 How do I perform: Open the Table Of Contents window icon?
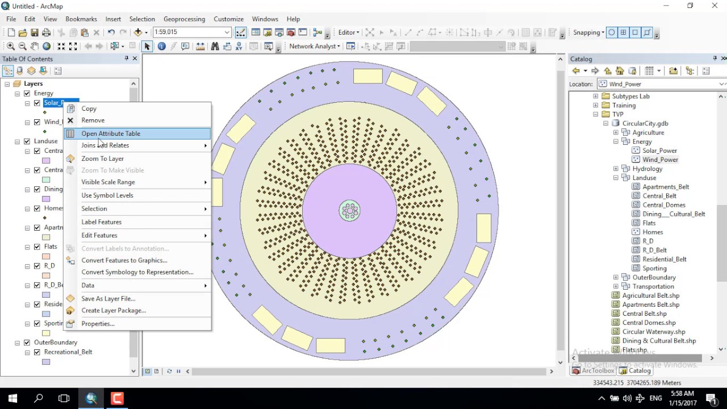pos(256,32)
